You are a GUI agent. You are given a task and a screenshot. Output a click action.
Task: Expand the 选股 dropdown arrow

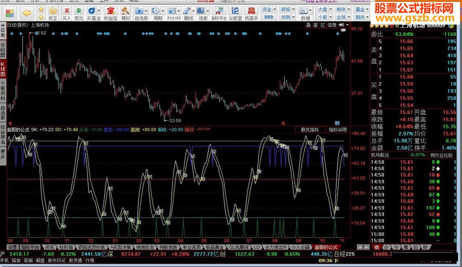click(208, 11)
